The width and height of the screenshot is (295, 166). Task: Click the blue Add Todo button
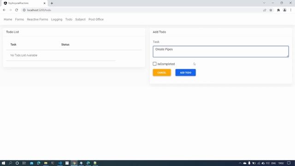[185, 72]
